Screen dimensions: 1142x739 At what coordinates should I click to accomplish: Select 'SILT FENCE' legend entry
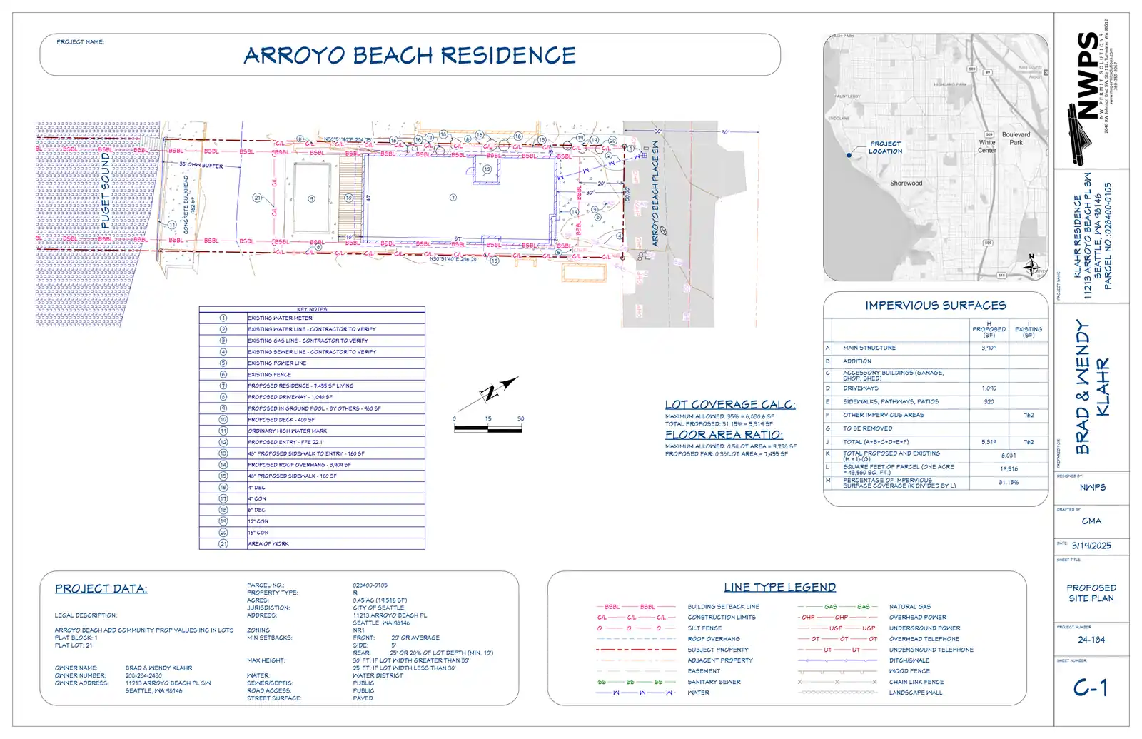click(704, 628)
